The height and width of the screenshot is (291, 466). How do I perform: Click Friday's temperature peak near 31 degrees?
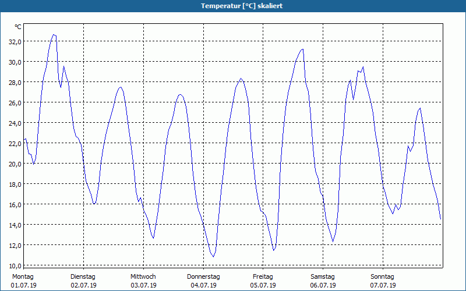pyautogui.click(x=302, y=49)
